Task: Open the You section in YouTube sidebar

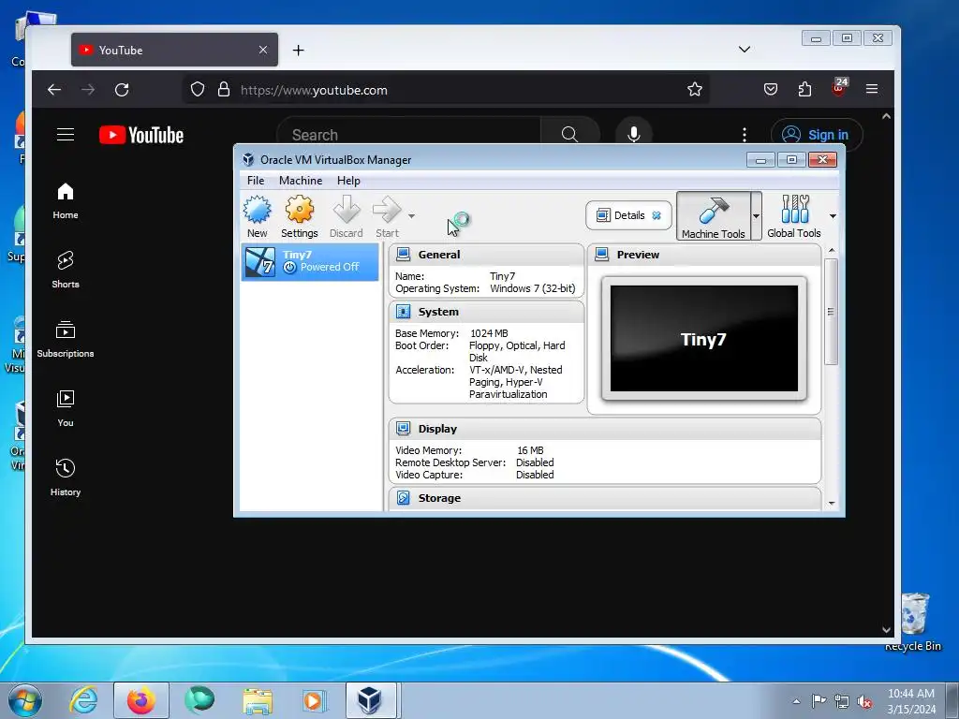Action: pos(66,408)
